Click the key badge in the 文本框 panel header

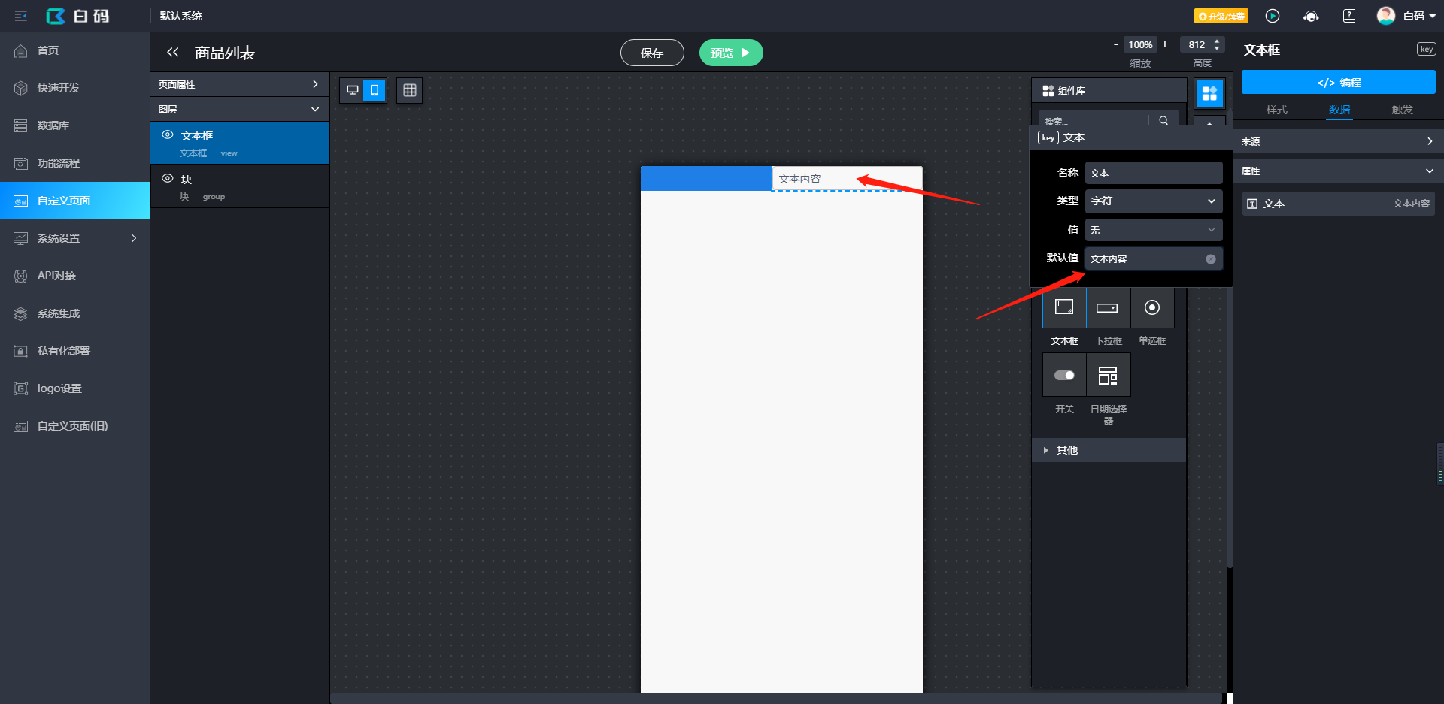tap(1426, 49)
